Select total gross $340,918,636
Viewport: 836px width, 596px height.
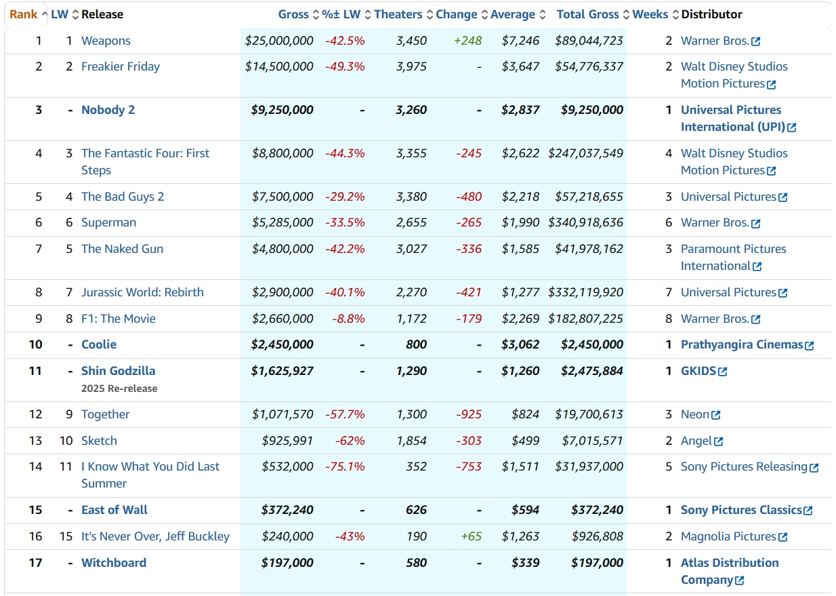click(585, 222)
